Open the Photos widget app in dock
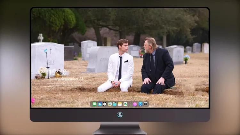This screenshot has height=135, width=240. coord(125,104)
